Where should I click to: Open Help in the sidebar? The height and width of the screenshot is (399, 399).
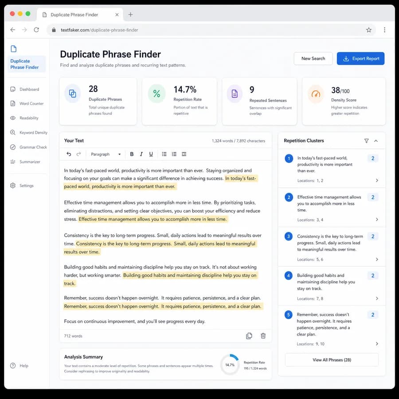[x=20, y=366]
